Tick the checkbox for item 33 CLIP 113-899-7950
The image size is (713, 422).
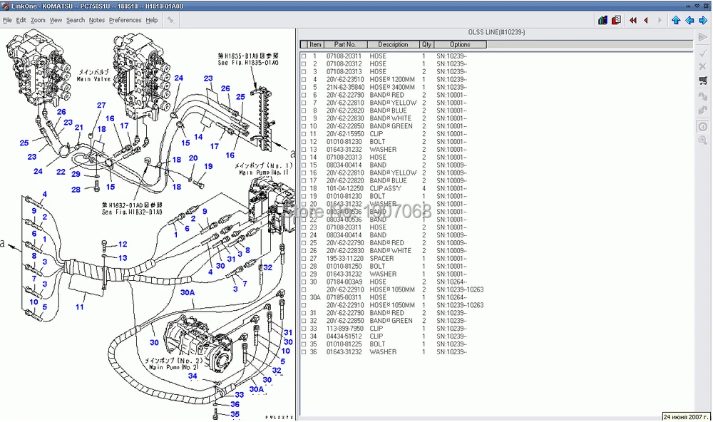[x=304, y=329]
